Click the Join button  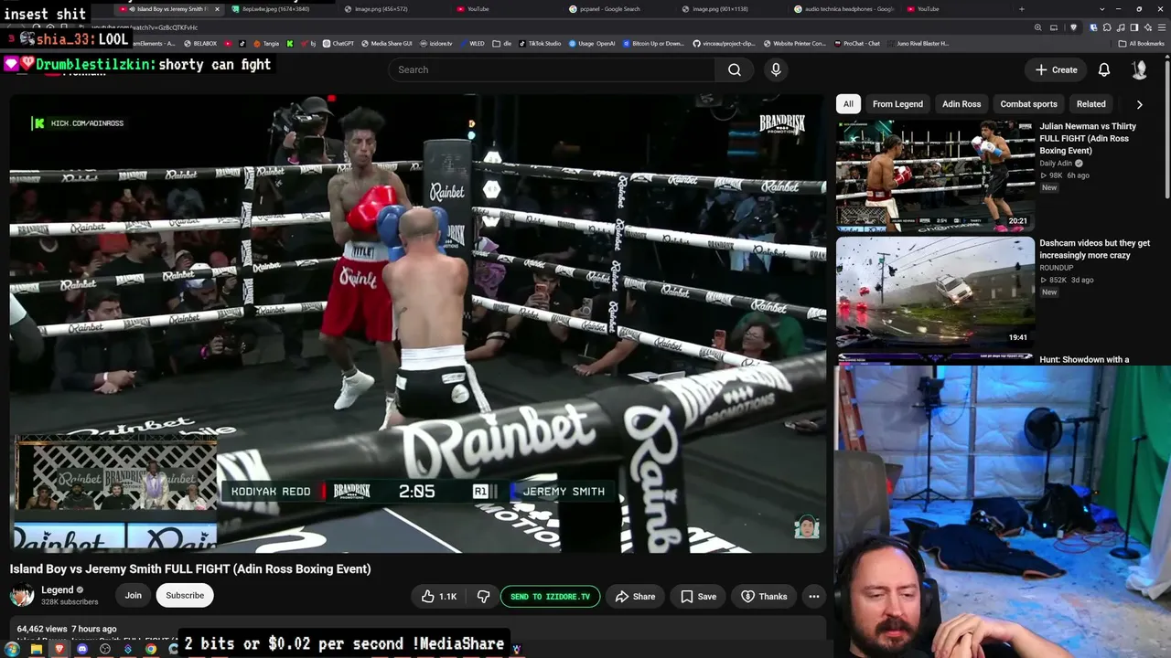134,596
